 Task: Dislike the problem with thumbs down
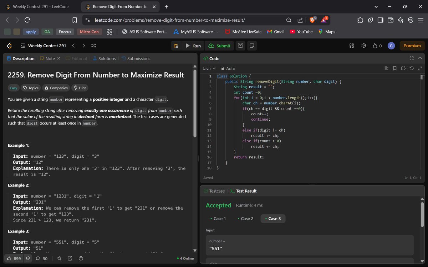click(x=27, y=258)
